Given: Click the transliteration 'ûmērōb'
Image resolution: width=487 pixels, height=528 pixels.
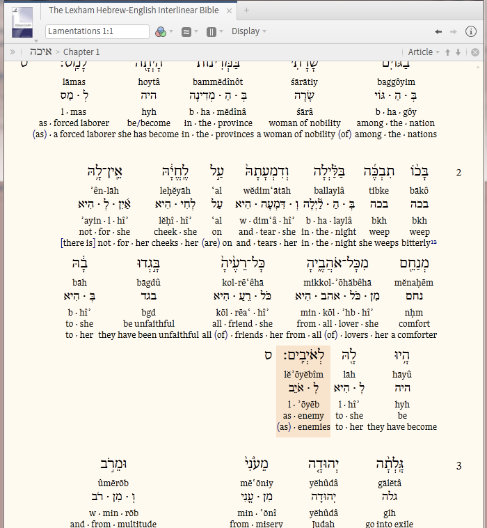Looking at the screenshot, I should pos(113,483).
